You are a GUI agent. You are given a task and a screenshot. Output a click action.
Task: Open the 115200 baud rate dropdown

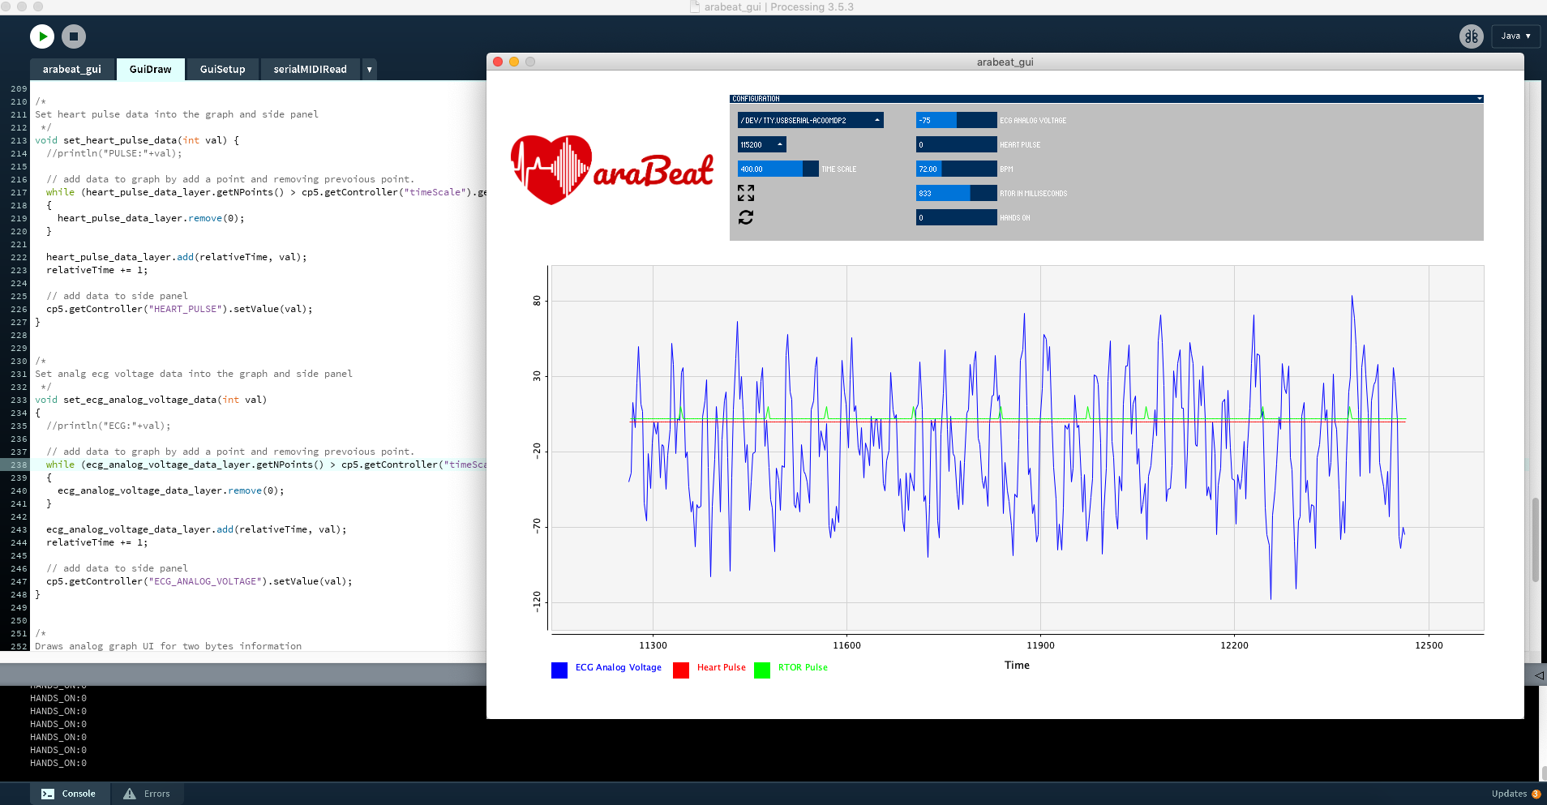click(x=761, y=144)
